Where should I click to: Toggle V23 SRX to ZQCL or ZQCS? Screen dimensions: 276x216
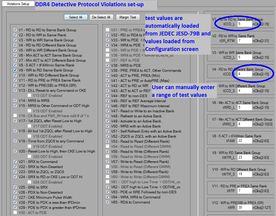click(15, 172)
